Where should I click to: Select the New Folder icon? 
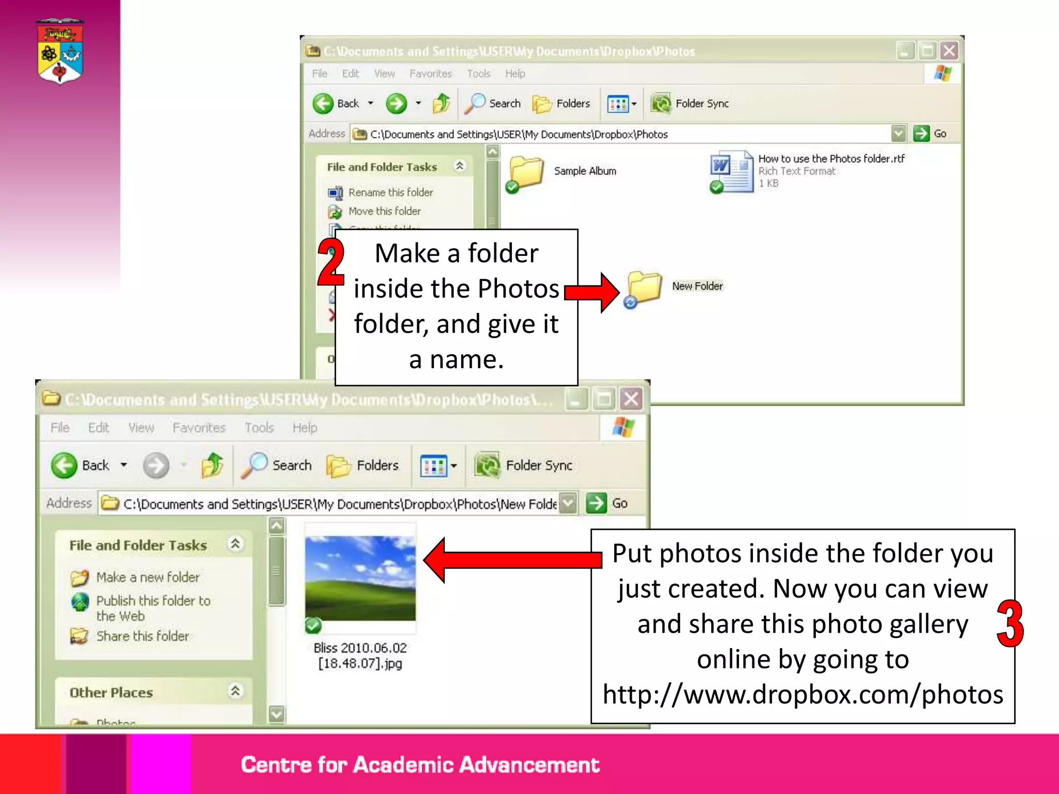pos(643,289)
